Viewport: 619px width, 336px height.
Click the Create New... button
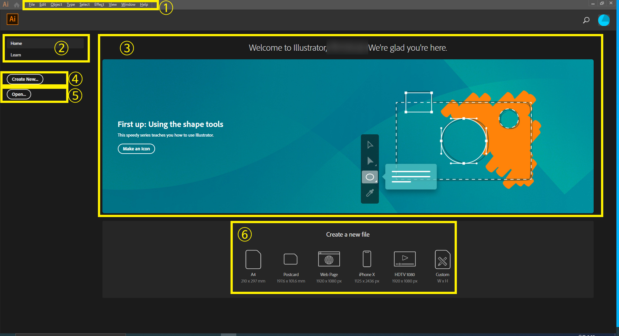[x=25, y=79]
